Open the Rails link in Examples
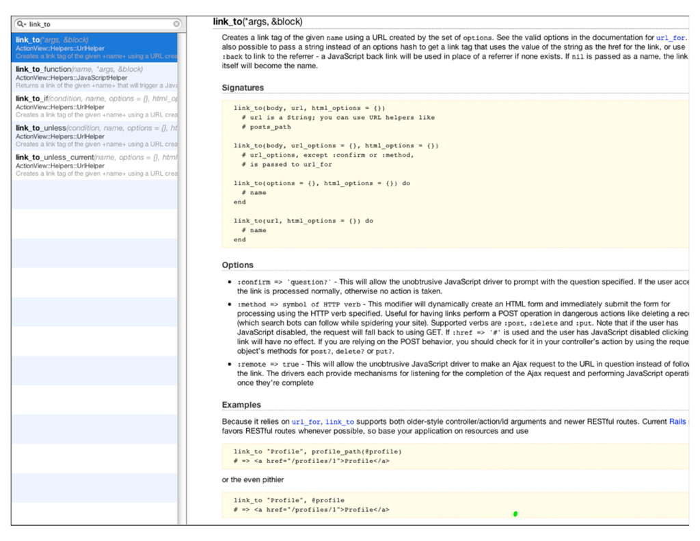The width and height of the screenshot is (700, 541). pos(677,421)
